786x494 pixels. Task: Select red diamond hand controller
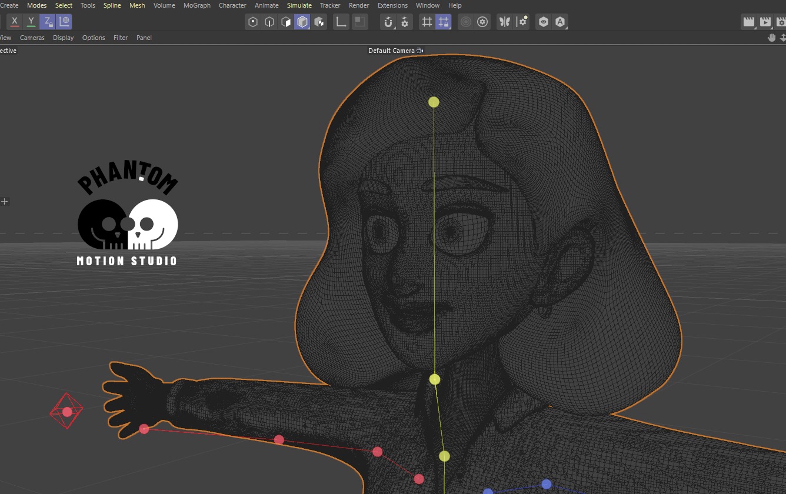(66, 411)
